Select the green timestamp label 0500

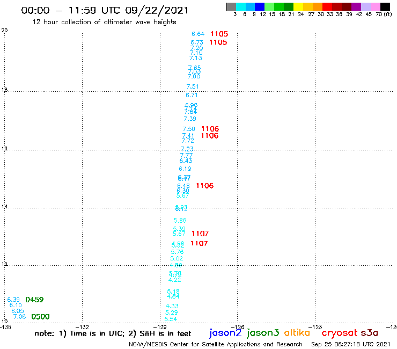tap(40, 317)
